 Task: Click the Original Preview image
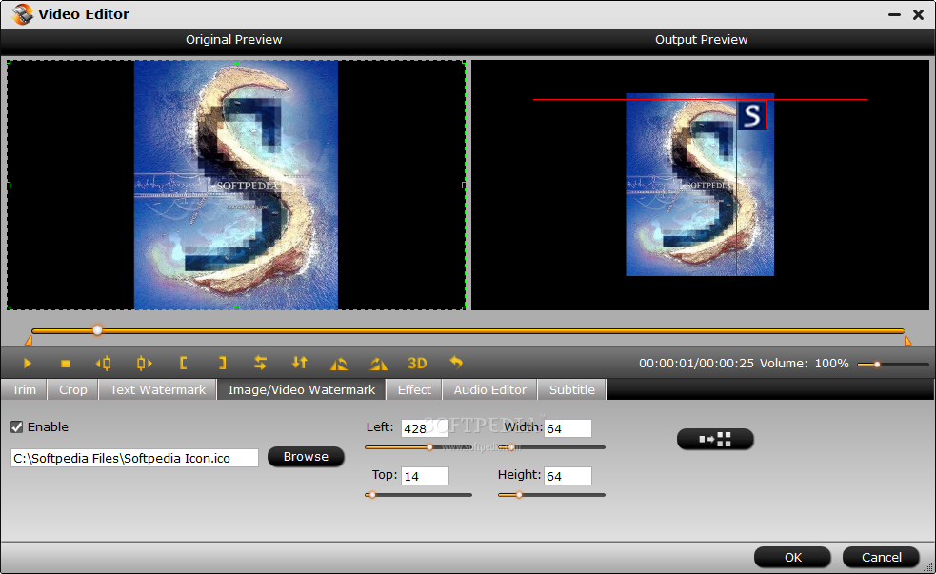click(236, 185)
